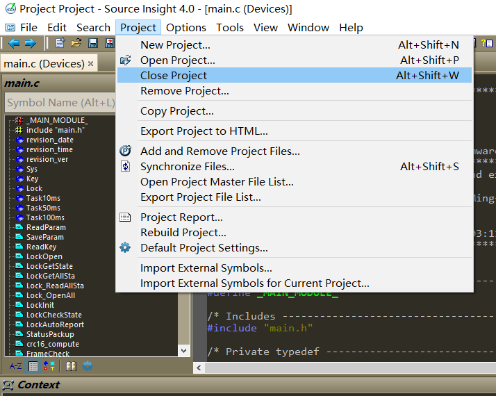This screenshot has height=396, width=496.
Task: Select revision_ver variable in symbol list
Action: (47, 159)
